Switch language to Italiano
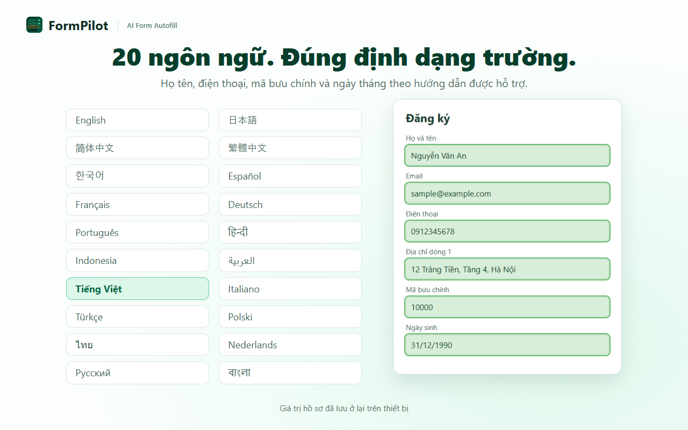This screenshot has height=430, width=688. [290, 289]
